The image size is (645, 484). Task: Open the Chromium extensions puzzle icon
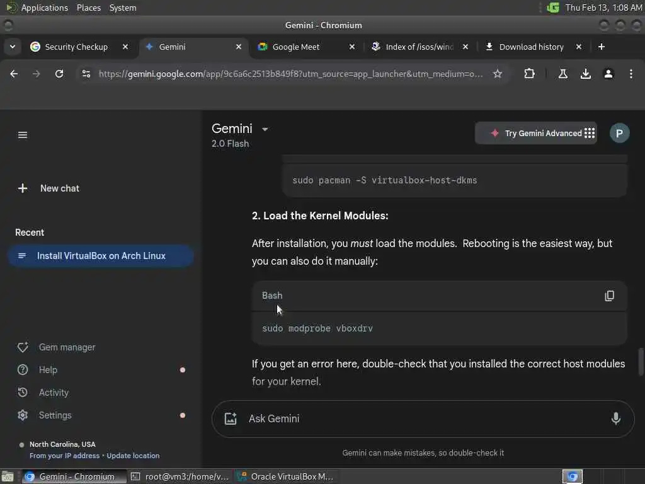click(529, 74)
